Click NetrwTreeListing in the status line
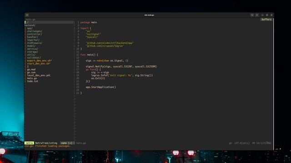The image size is (291, 163). (x=46, y=143)
